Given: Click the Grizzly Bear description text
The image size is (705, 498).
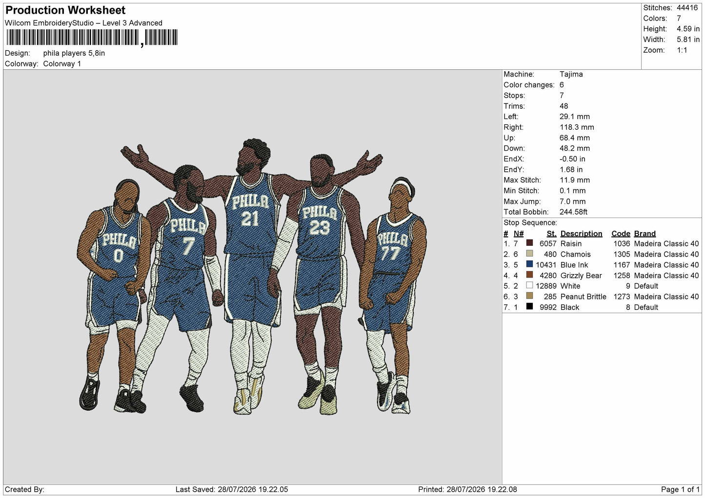Looking at the screenshot, I should [x=581, y=276].
